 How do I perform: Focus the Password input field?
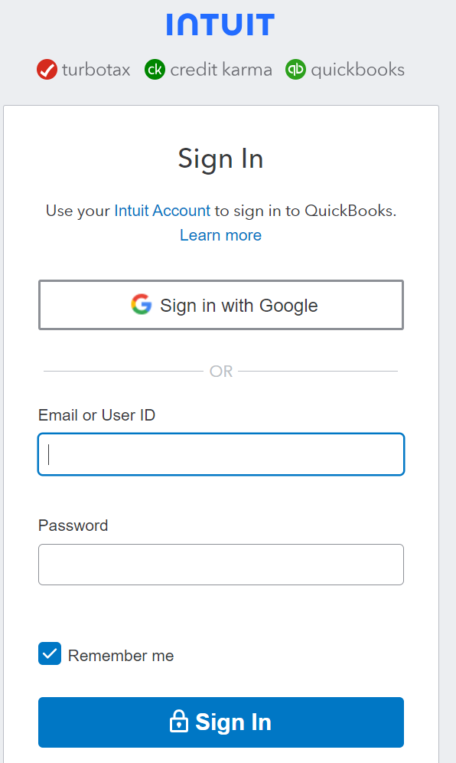click(x=221, y=565)
